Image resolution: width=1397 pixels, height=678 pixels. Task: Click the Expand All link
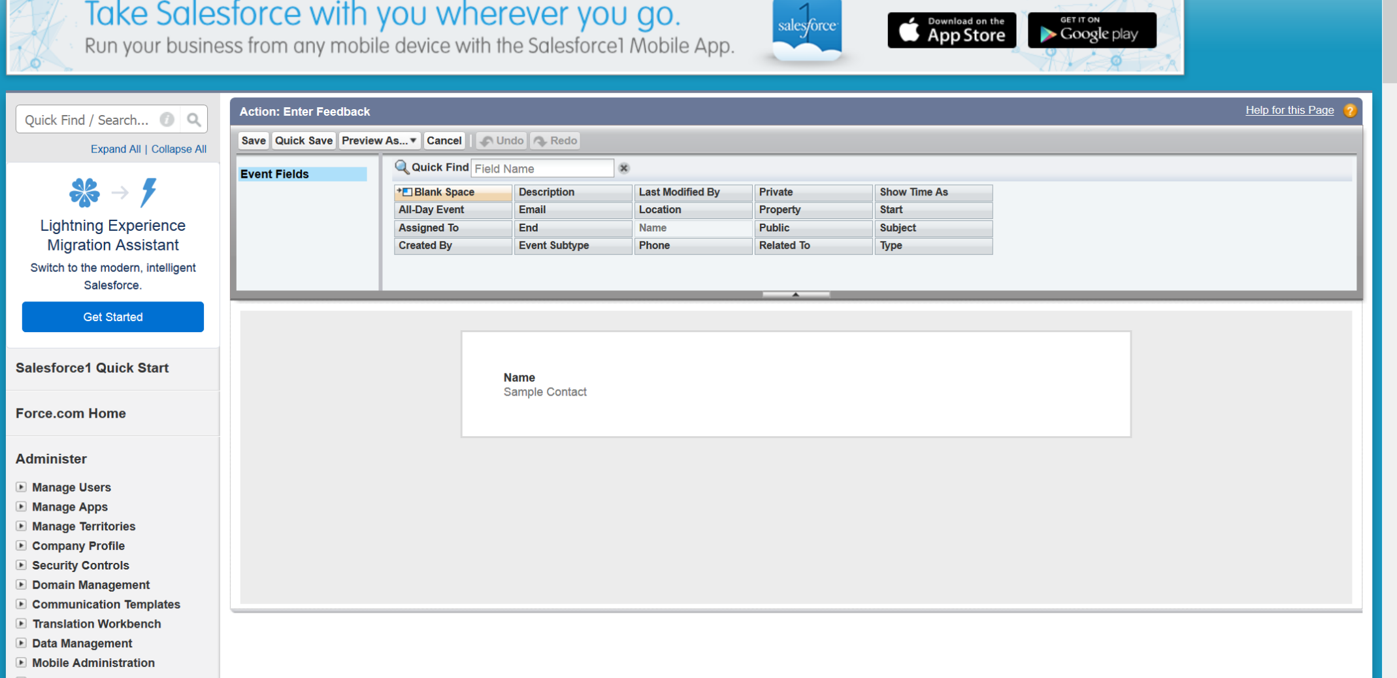coord(116,149)
